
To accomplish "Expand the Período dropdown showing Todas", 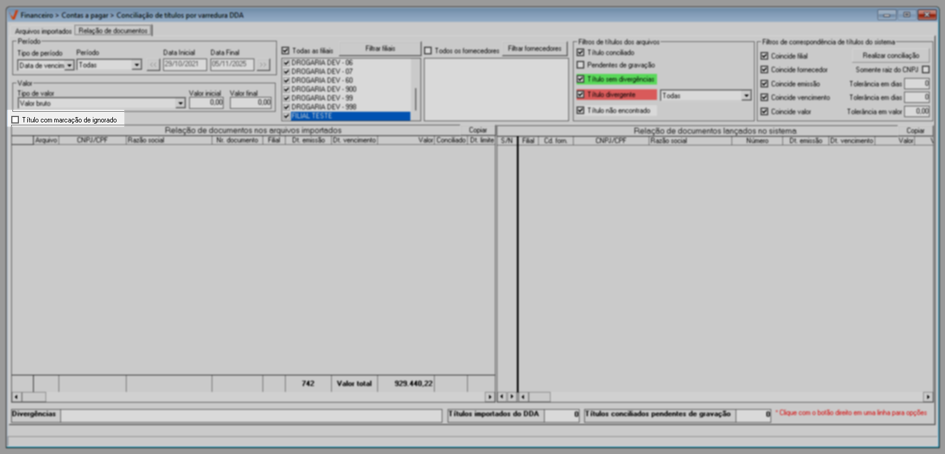I will click(137, 65).
